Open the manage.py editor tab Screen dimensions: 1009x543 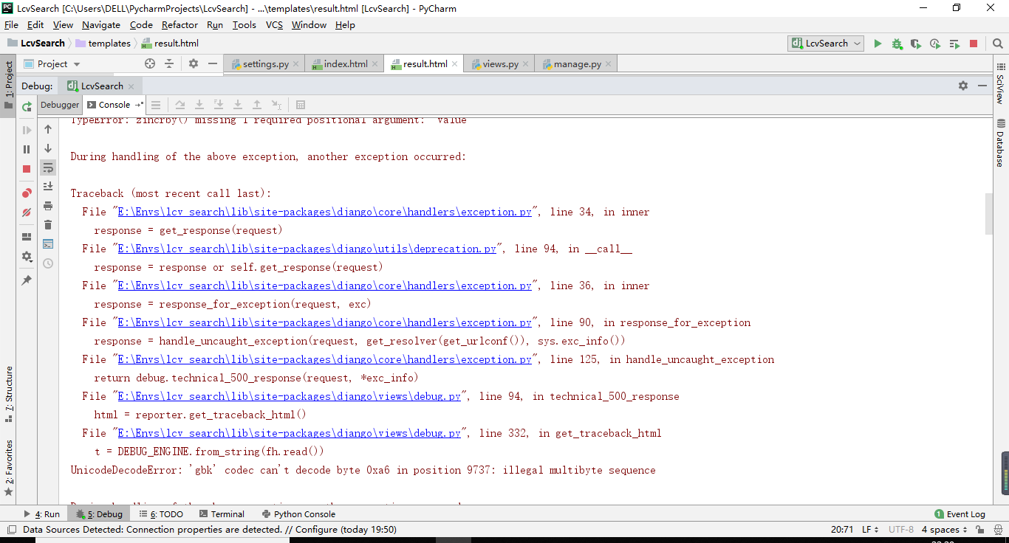pos(576,64)
